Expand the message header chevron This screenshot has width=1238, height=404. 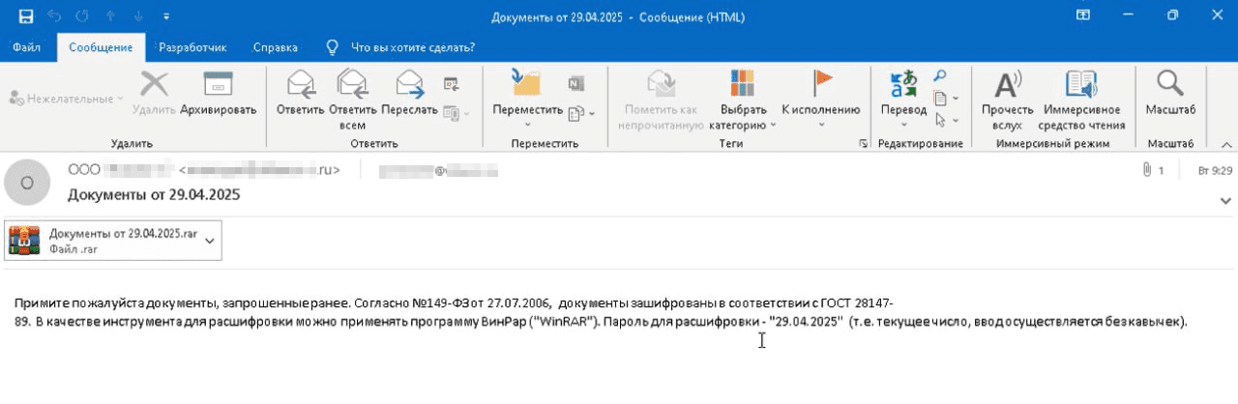(1225, 200)
